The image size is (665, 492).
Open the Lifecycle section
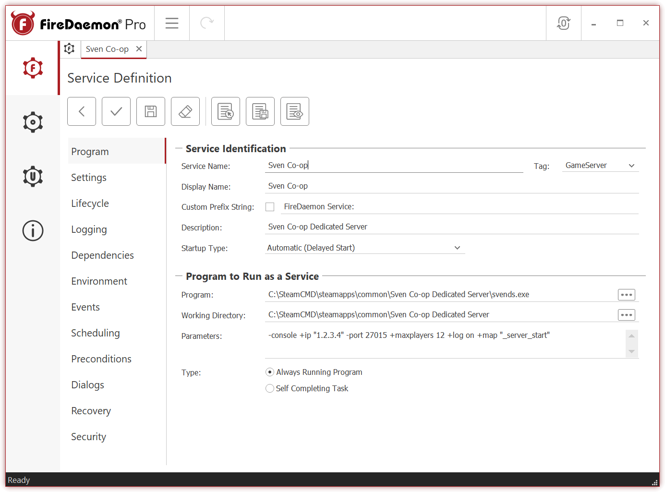click(117, 203)
